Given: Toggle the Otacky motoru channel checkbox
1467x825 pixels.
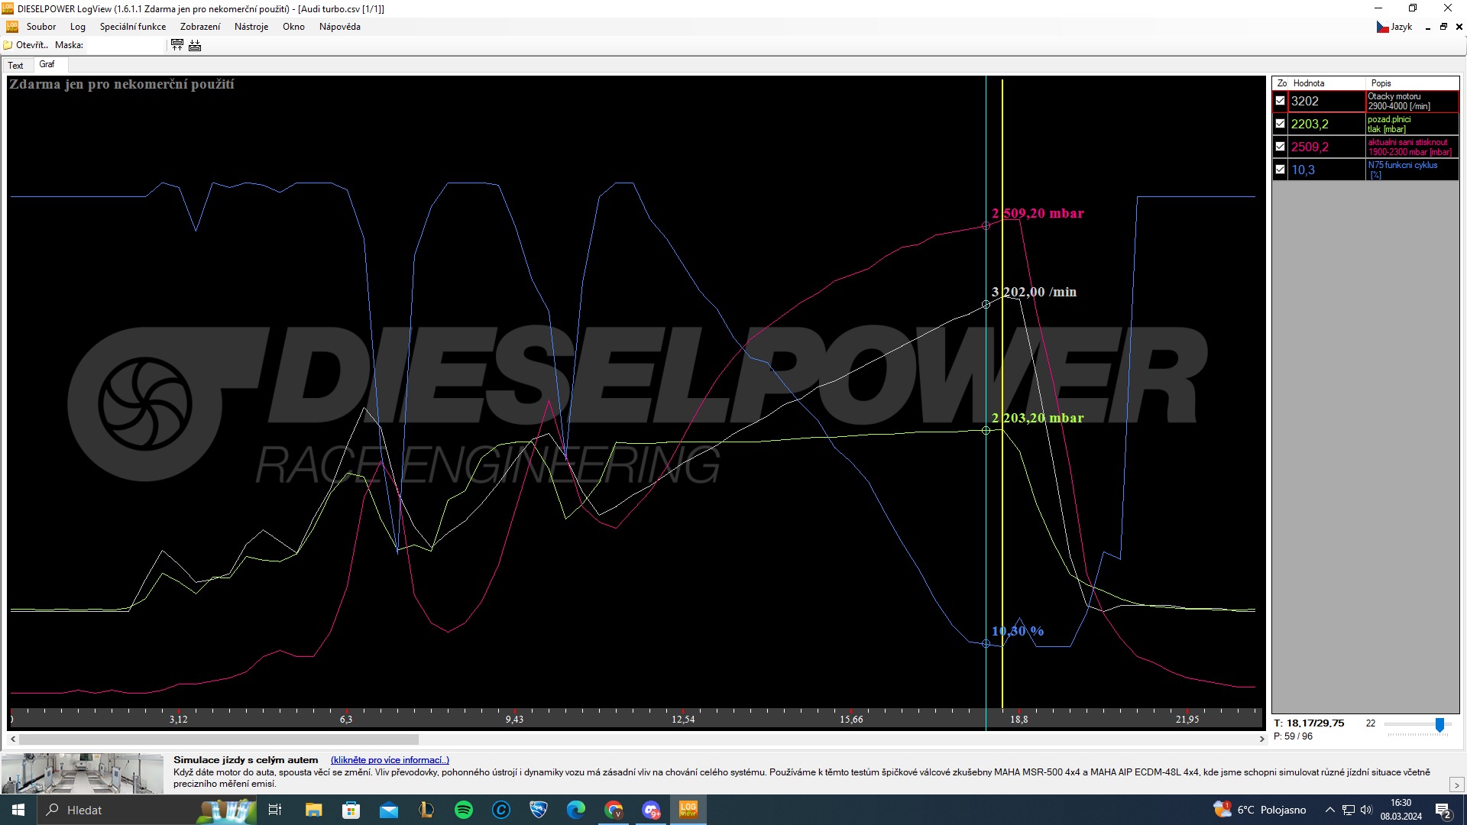Looking at the screenshot, I should pos(1281,101).
